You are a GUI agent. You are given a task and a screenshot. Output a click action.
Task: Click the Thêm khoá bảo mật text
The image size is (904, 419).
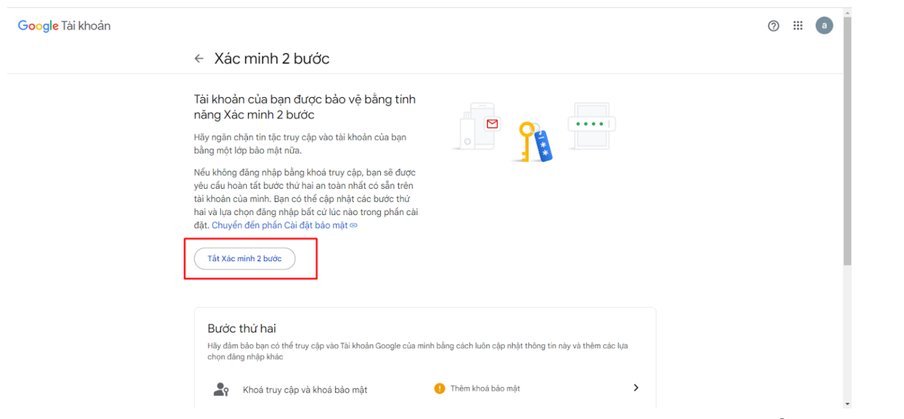485,389
